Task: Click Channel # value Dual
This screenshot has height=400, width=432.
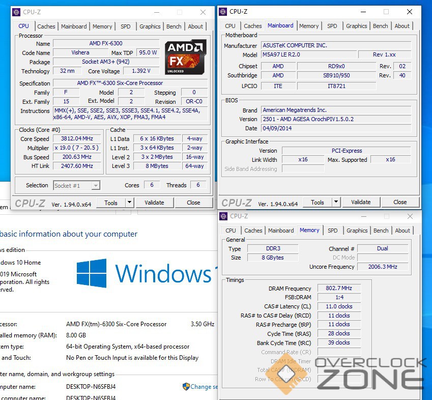Action: (383, 248)
